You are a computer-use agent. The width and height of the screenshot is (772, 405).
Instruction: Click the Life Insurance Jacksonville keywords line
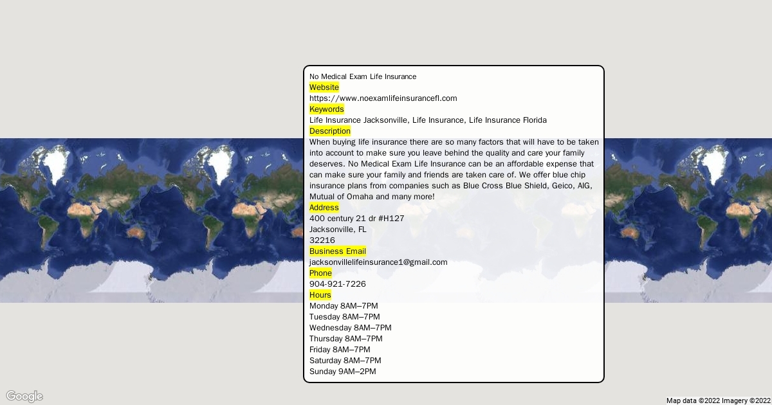coord(428,120)
